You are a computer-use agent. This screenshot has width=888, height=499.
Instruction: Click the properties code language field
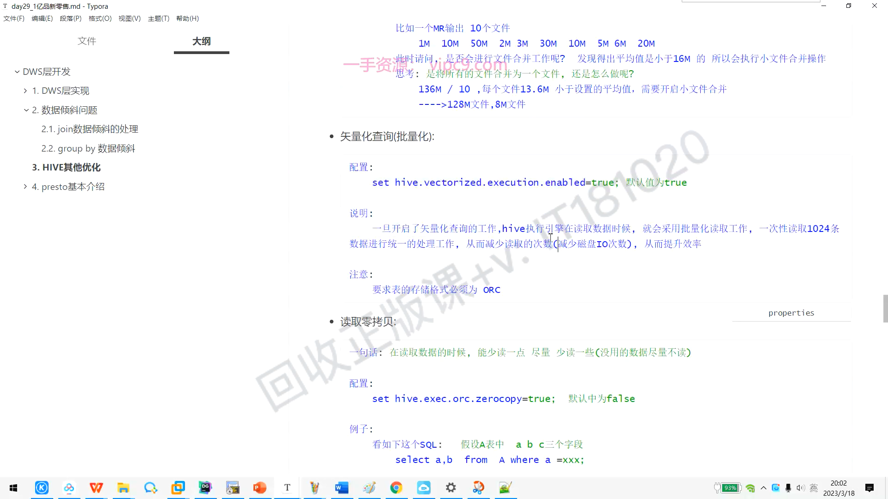tap(791, 313)
